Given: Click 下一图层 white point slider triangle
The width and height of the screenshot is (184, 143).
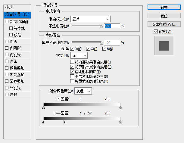Looking at the screenshot, I should tap(120, 122).
